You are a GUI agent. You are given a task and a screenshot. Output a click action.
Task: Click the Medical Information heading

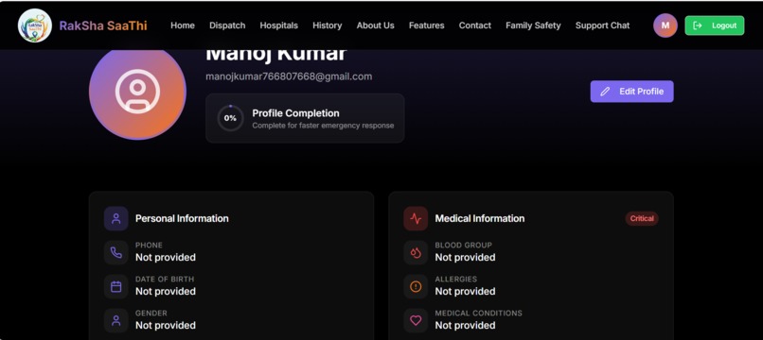pyautogui.click(x=480, y=218)
